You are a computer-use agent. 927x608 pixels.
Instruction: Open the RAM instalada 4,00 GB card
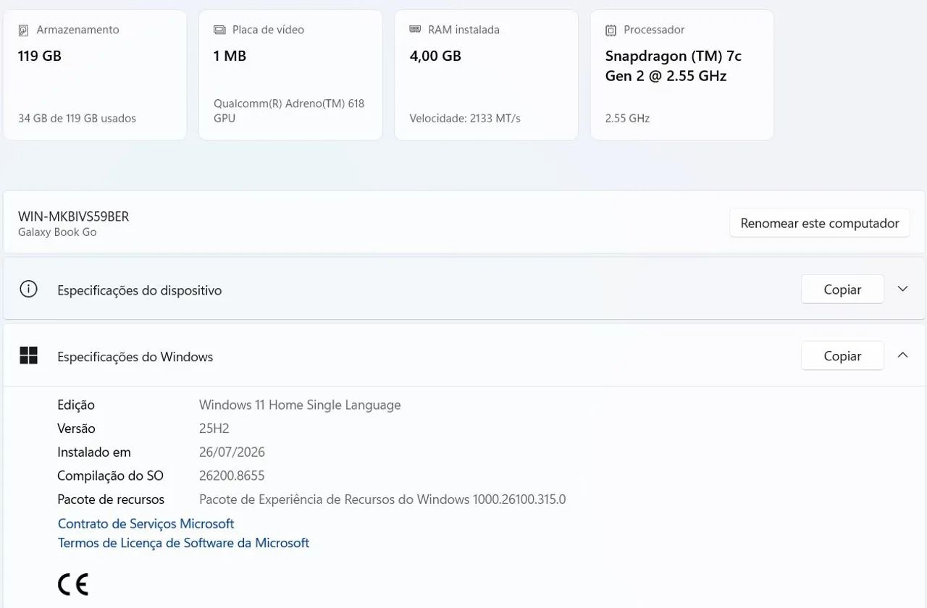(486, 75)
